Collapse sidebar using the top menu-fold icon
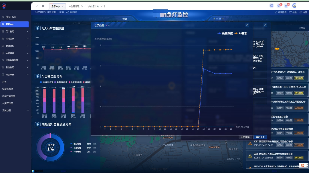Viewport: 309px width, 173px height. tap(37, 6)
